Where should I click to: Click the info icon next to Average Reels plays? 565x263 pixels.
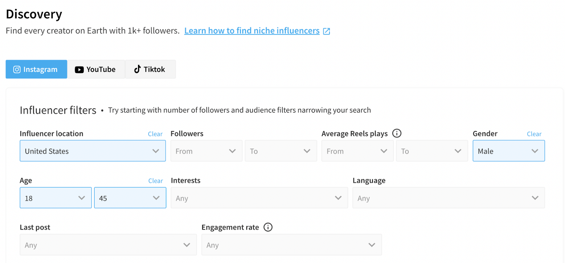click(397, 133)
